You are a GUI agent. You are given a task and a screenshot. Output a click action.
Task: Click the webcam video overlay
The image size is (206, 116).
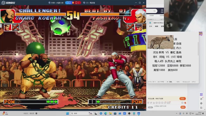point(185,16)
